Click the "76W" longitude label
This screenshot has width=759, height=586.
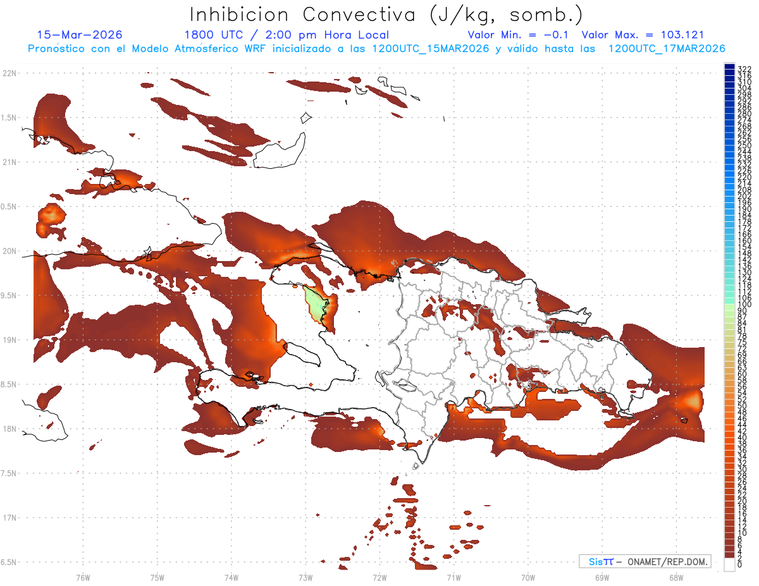click(x=83, y=577)
